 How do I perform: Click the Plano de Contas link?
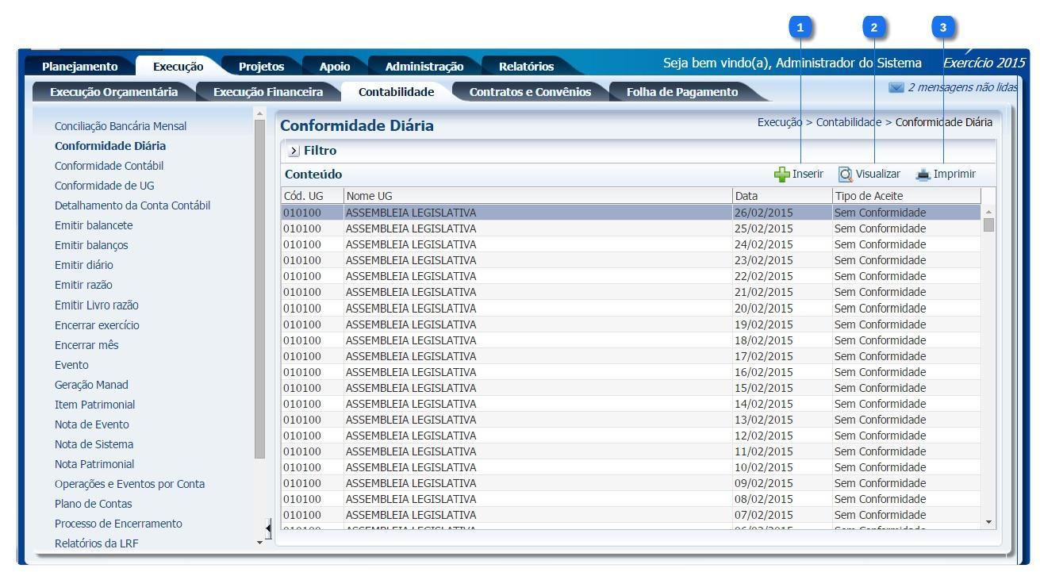tap(93, 504)
